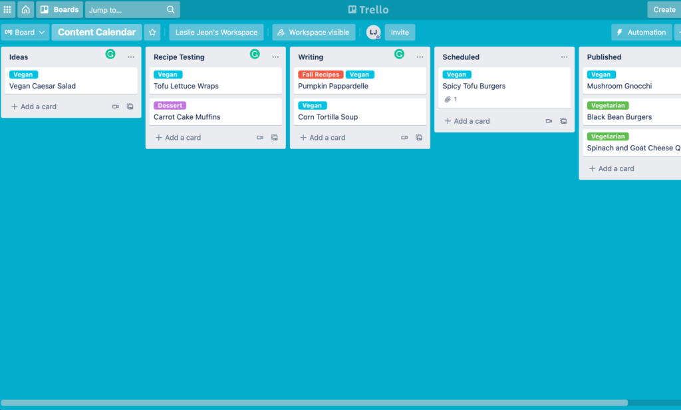The width and height of the screenshot is (681, 410).
Task: Create from template in Scheduled list
Action: point(563,121)
